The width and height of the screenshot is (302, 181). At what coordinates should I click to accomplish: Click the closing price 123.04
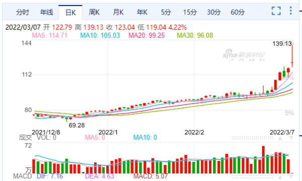tap(125, 27)
